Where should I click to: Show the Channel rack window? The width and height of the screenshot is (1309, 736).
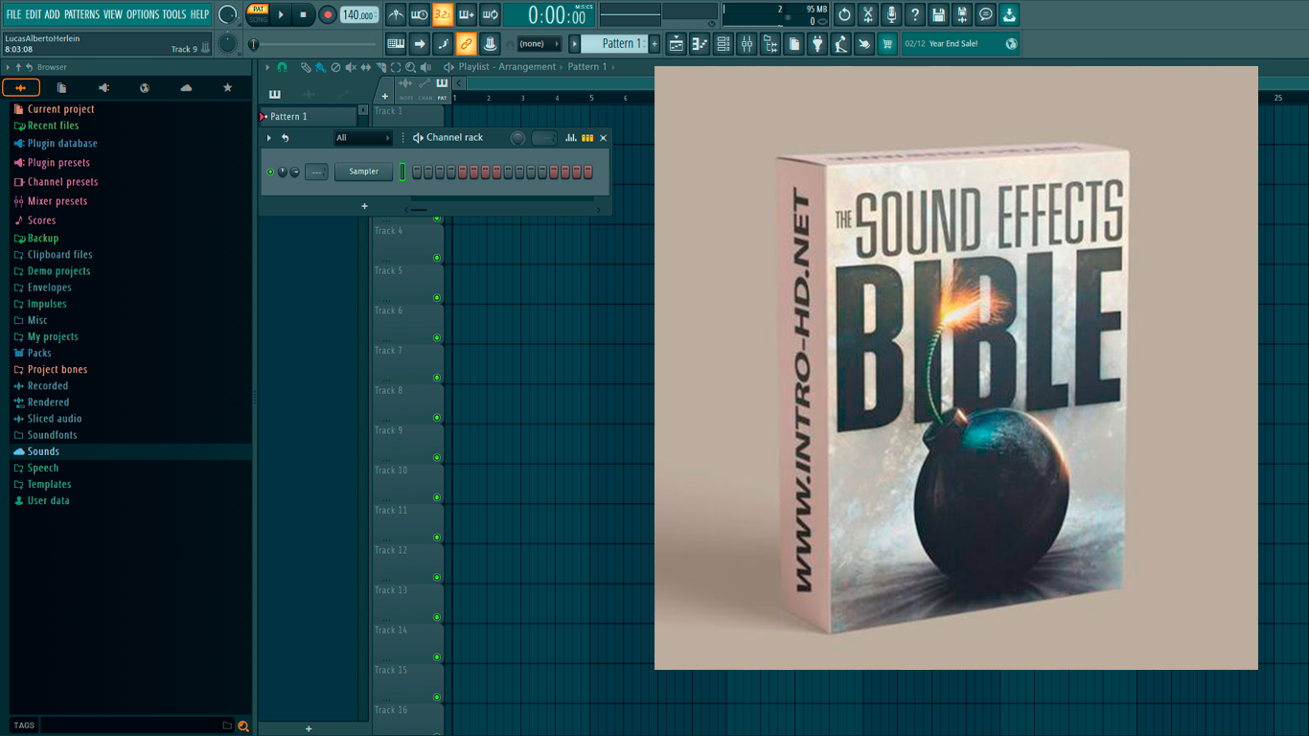tap(723, 43)
